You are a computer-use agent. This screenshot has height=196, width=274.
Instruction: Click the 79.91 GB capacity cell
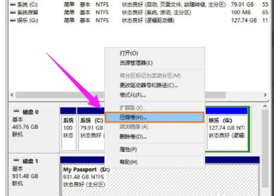242,5
